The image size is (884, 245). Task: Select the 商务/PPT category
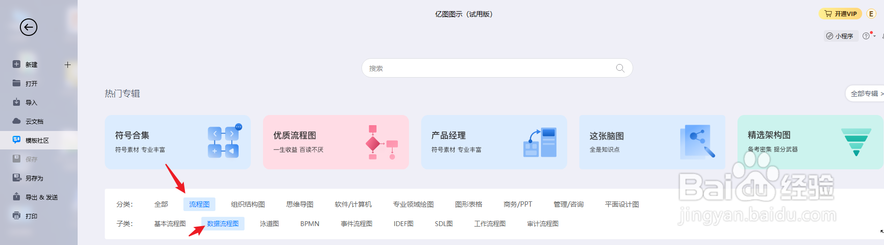pos(518,204)
